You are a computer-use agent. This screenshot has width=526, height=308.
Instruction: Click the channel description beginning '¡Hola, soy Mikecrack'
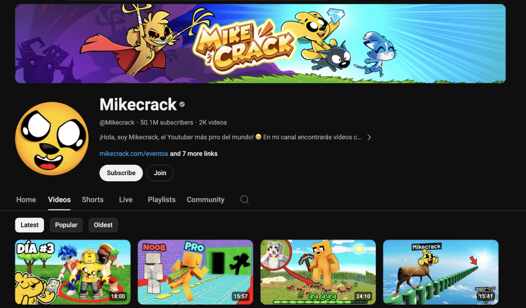(230, 137)
